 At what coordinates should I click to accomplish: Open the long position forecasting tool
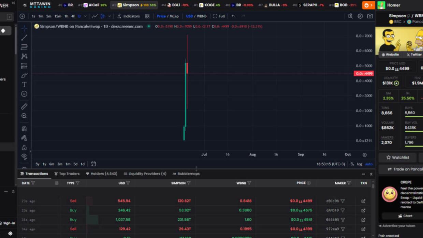(x=24, y=66)
